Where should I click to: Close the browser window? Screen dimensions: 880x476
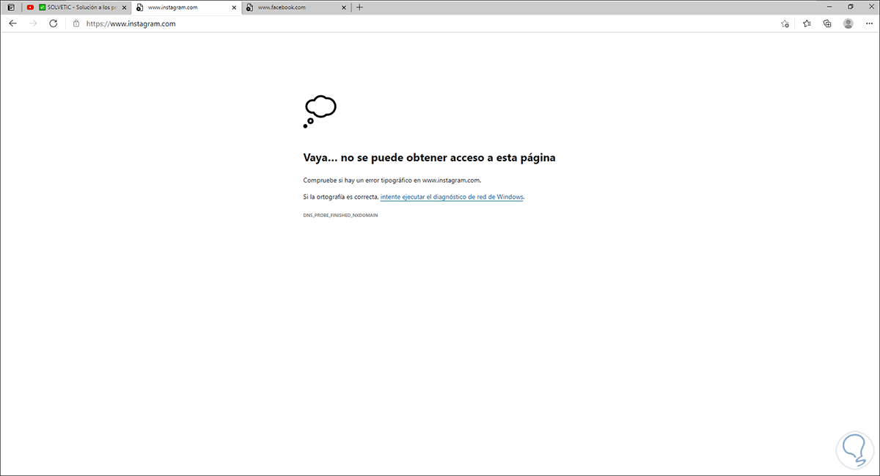pyautogui.click(x=870, y=7)
